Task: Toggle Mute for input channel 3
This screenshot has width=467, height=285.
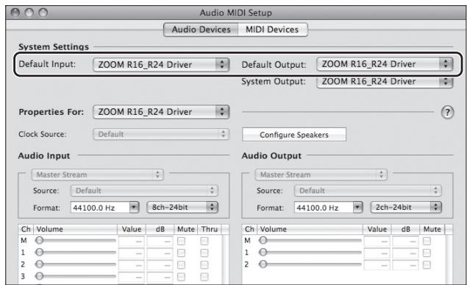Action: point(181,277)
